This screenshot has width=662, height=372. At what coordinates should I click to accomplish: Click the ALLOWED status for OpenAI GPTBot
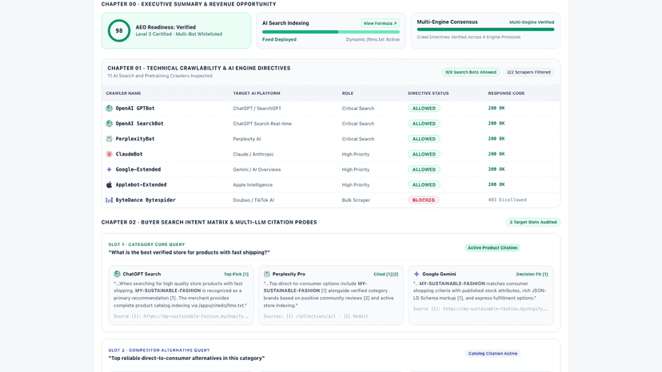click(424, 109)
